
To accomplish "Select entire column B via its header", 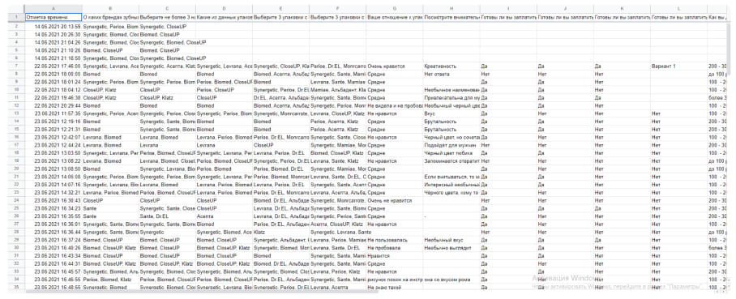I will click(x=110, y=8).
